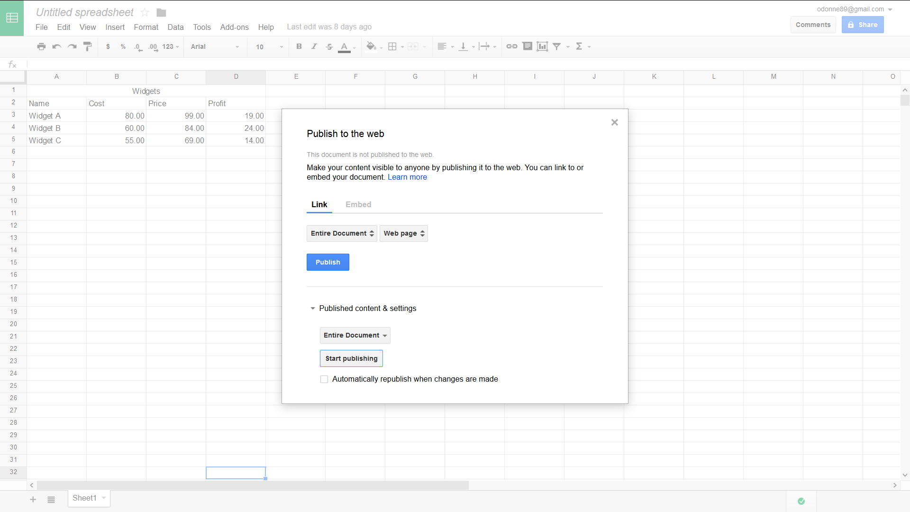Redo the last action
The height and width of the screenshot is (512, 910).
72,46
